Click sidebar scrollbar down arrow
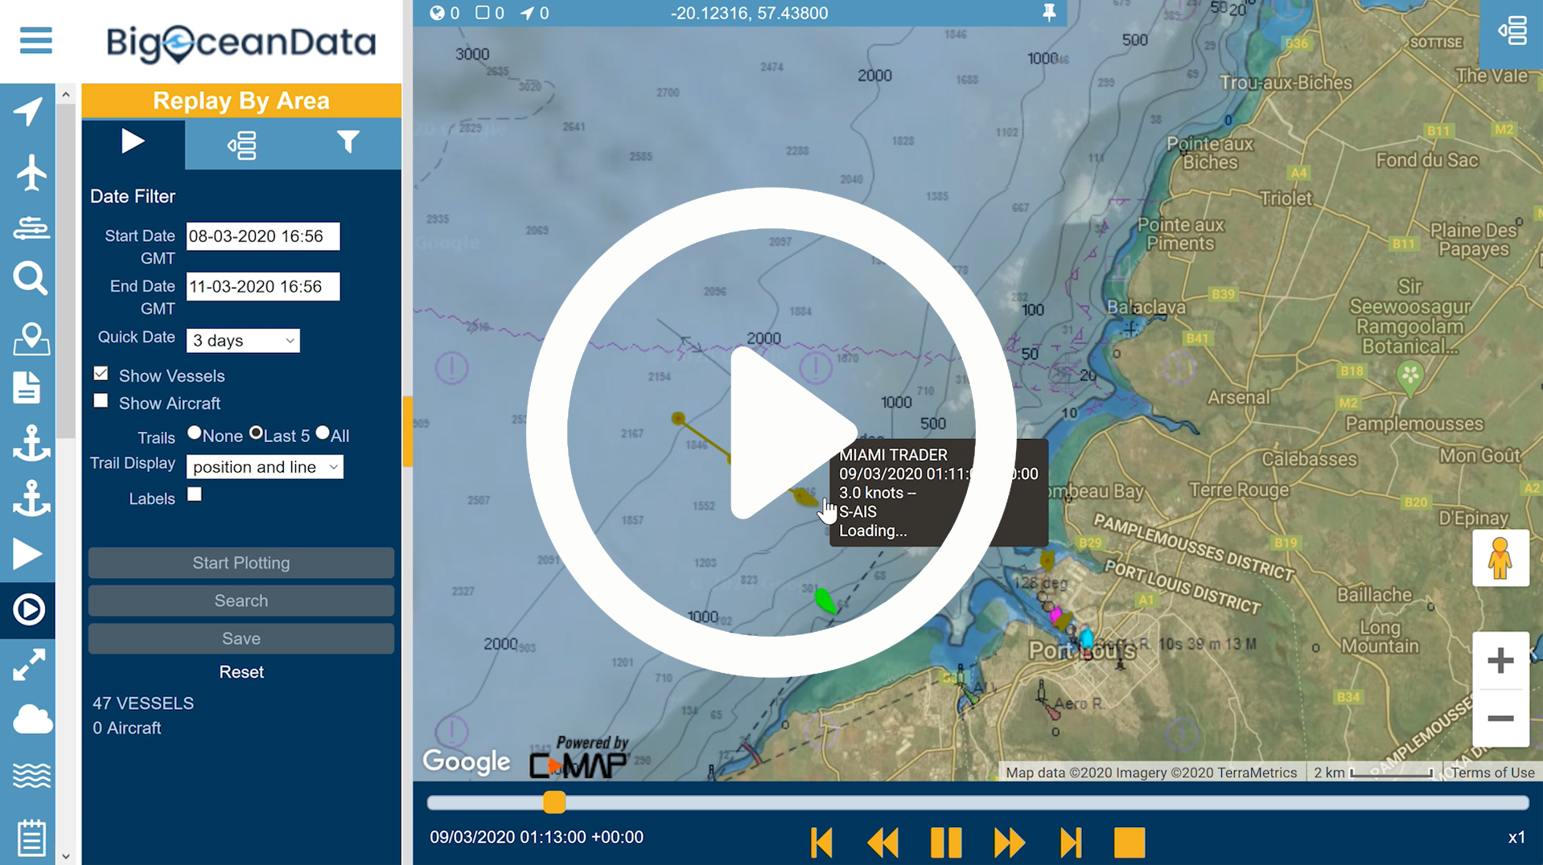The height and width of the screenshot is (865, 1543). [x=66, y=856]
